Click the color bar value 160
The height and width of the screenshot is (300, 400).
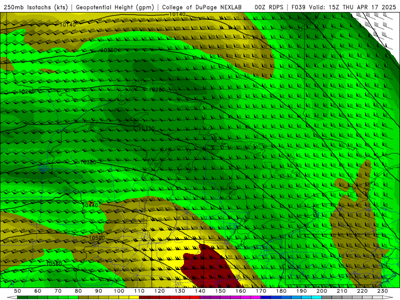[x=240, y=291]
